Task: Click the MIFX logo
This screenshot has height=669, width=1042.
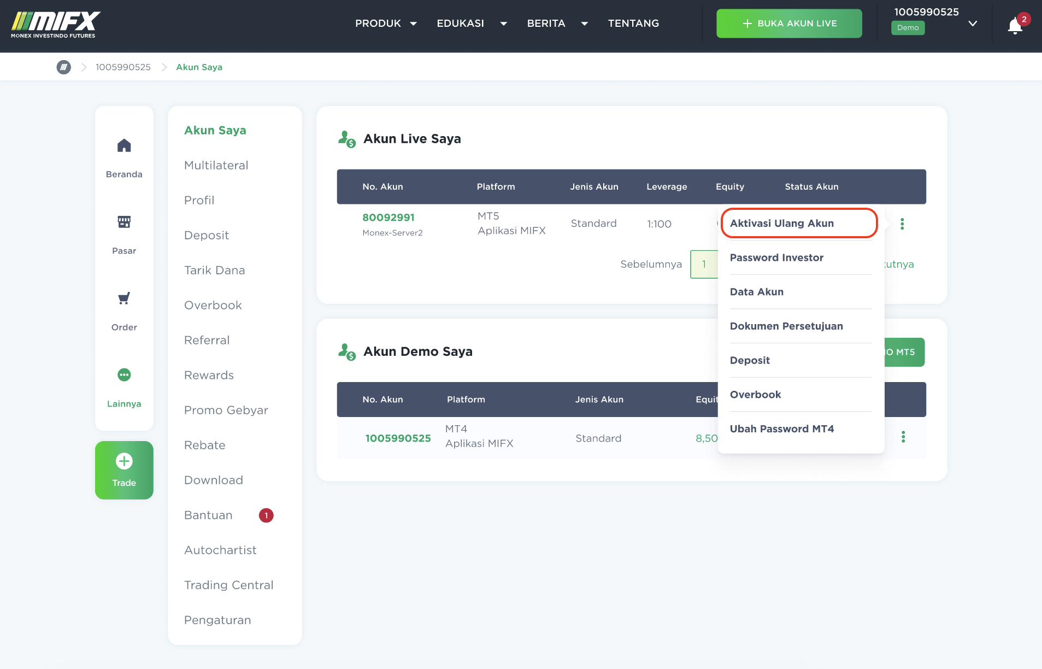Action: click(55, 25)
